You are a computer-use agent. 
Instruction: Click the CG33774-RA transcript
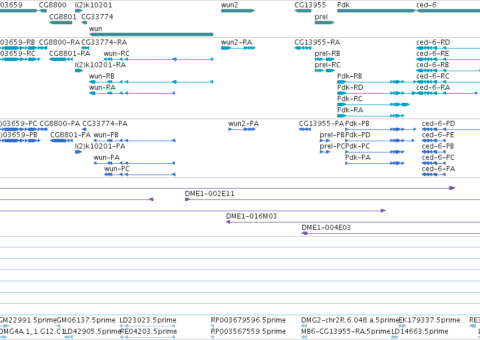(x=85, y=48)
